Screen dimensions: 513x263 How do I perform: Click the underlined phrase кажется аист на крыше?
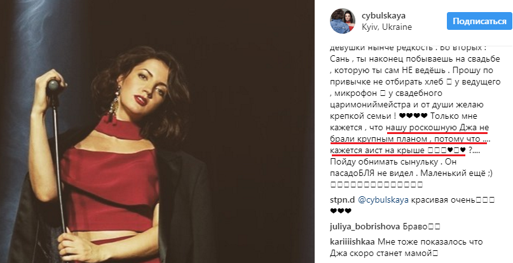pos(376,150)
